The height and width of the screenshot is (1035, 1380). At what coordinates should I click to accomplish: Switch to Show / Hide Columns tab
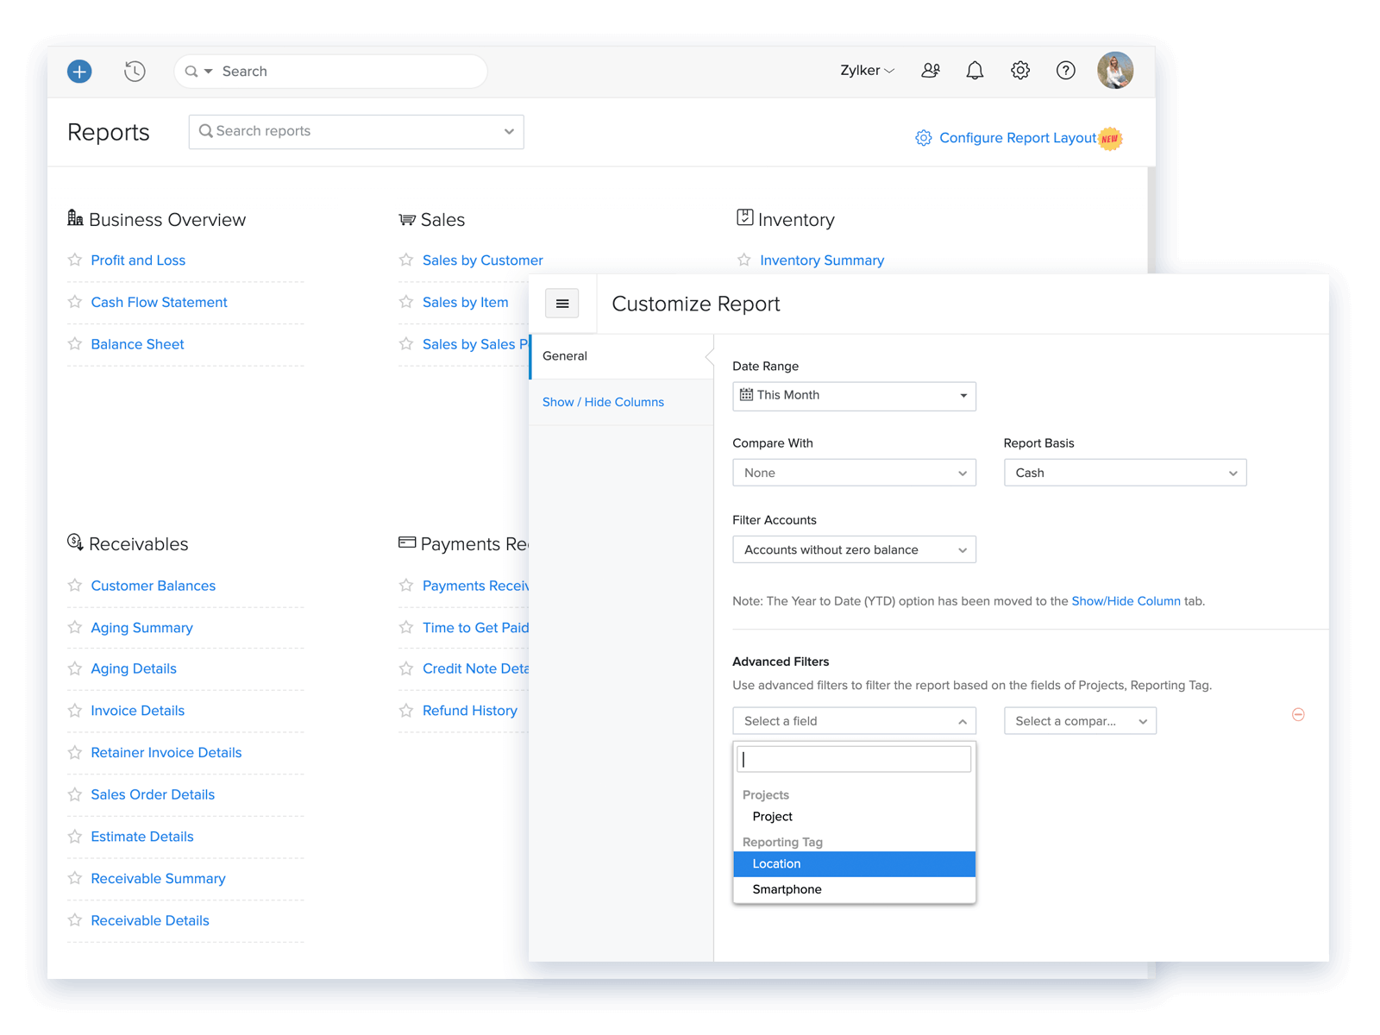point(603,402)
